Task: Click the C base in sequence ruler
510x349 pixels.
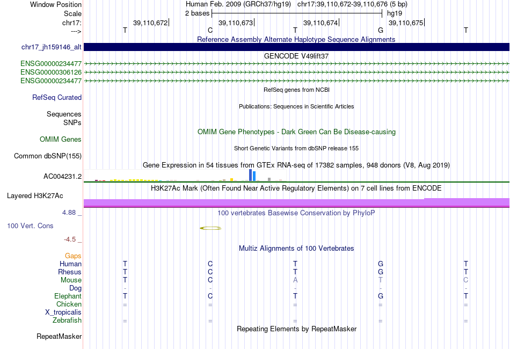Action: point(210,31)
